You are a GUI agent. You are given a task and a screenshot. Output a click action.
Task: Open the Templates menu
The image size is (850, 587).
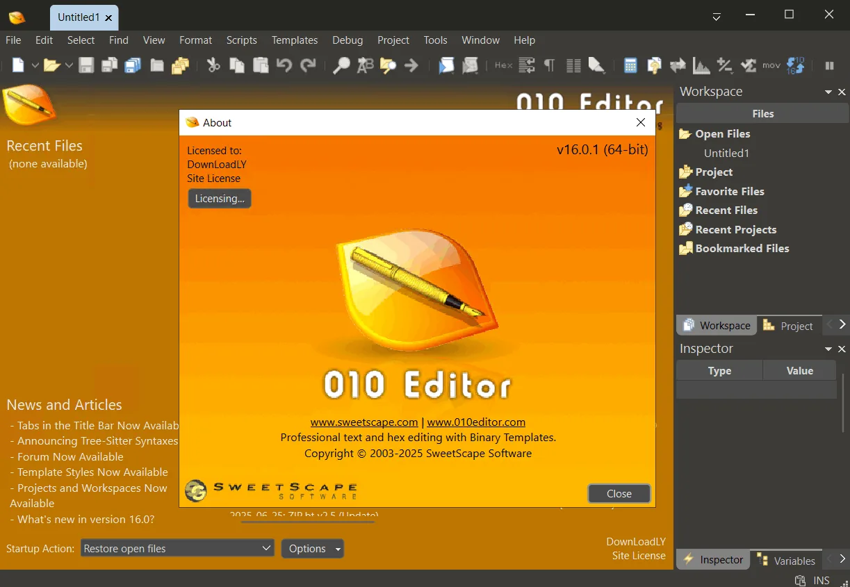[x=295, y=40]
